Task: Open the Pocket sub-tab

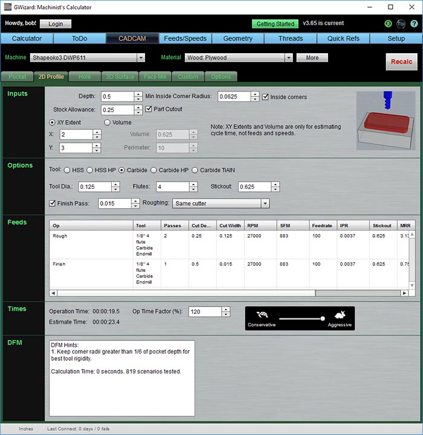Action: click(17, 77)
